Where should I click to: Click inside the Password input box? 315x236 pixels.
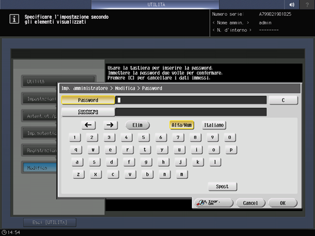coord(191,100)
